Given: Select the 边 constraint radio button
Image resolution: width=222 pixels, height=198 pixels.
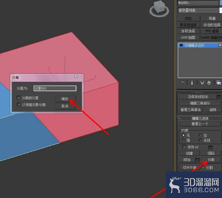Looking at the screenshot, I should coord(200,135).
